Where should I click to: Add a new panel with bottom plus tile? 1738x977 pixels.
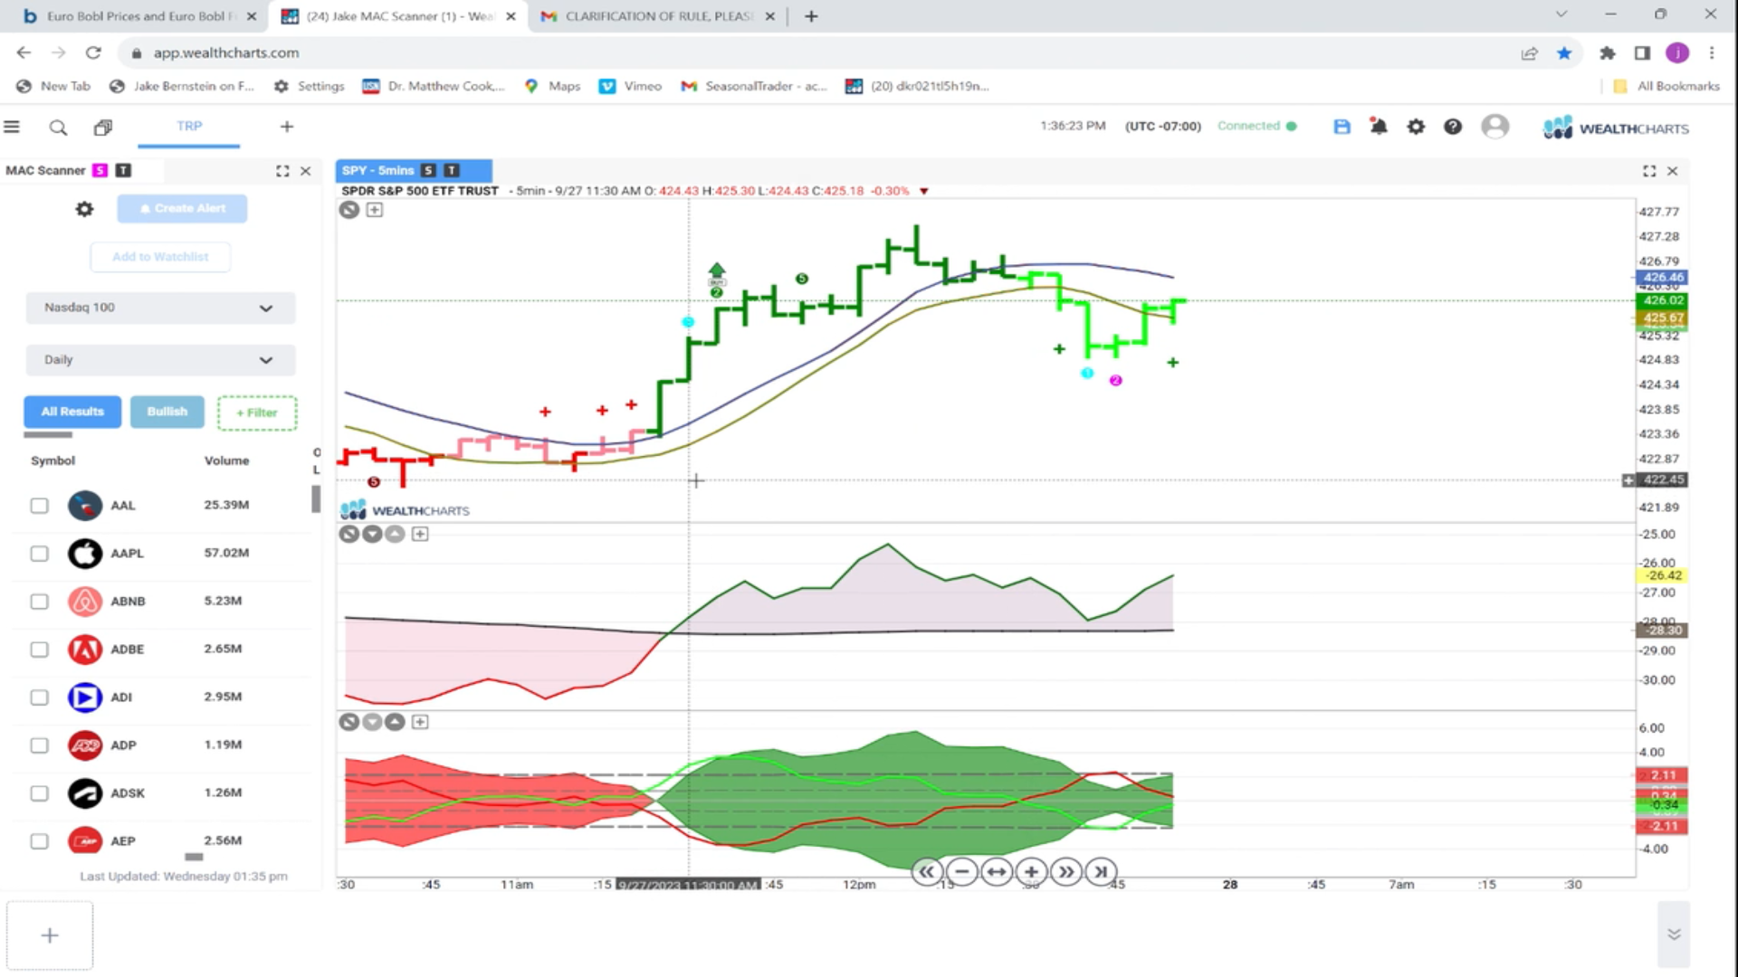50,935
